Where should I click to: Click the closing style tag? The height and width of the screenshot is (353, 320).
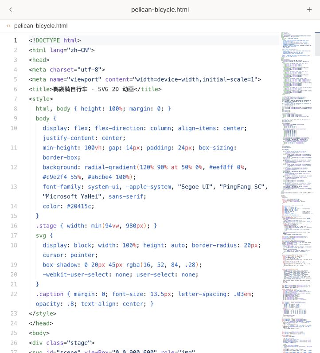pyautogui.click(x=43, y=314)
